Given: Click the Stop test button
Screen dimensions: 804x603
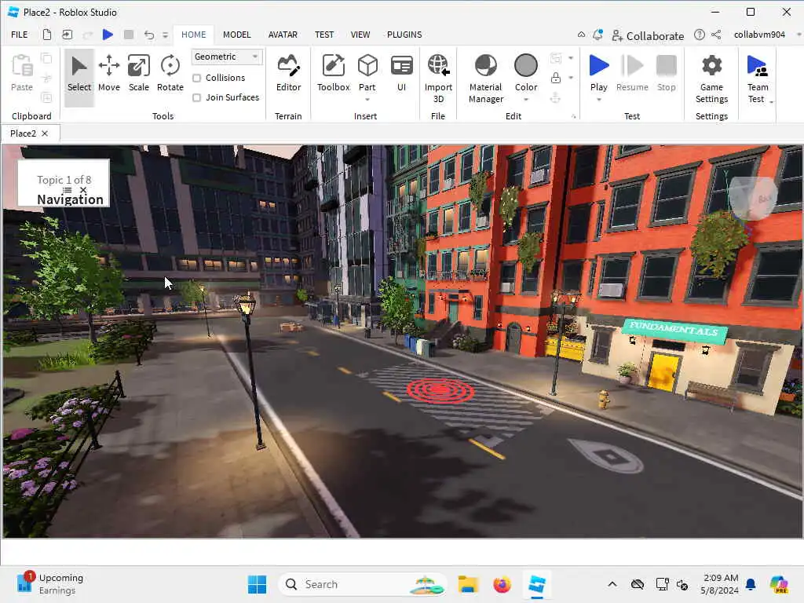Looking at the screenshot, I should [x=666, y=73].
